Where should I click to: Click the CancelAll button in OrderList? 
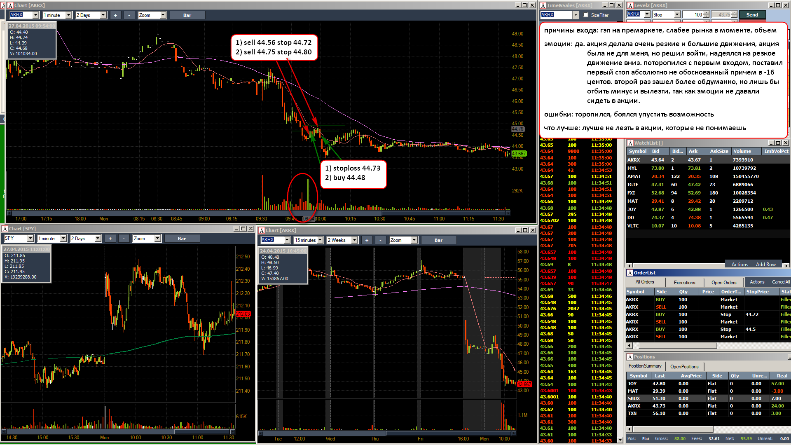click(781, 282)
